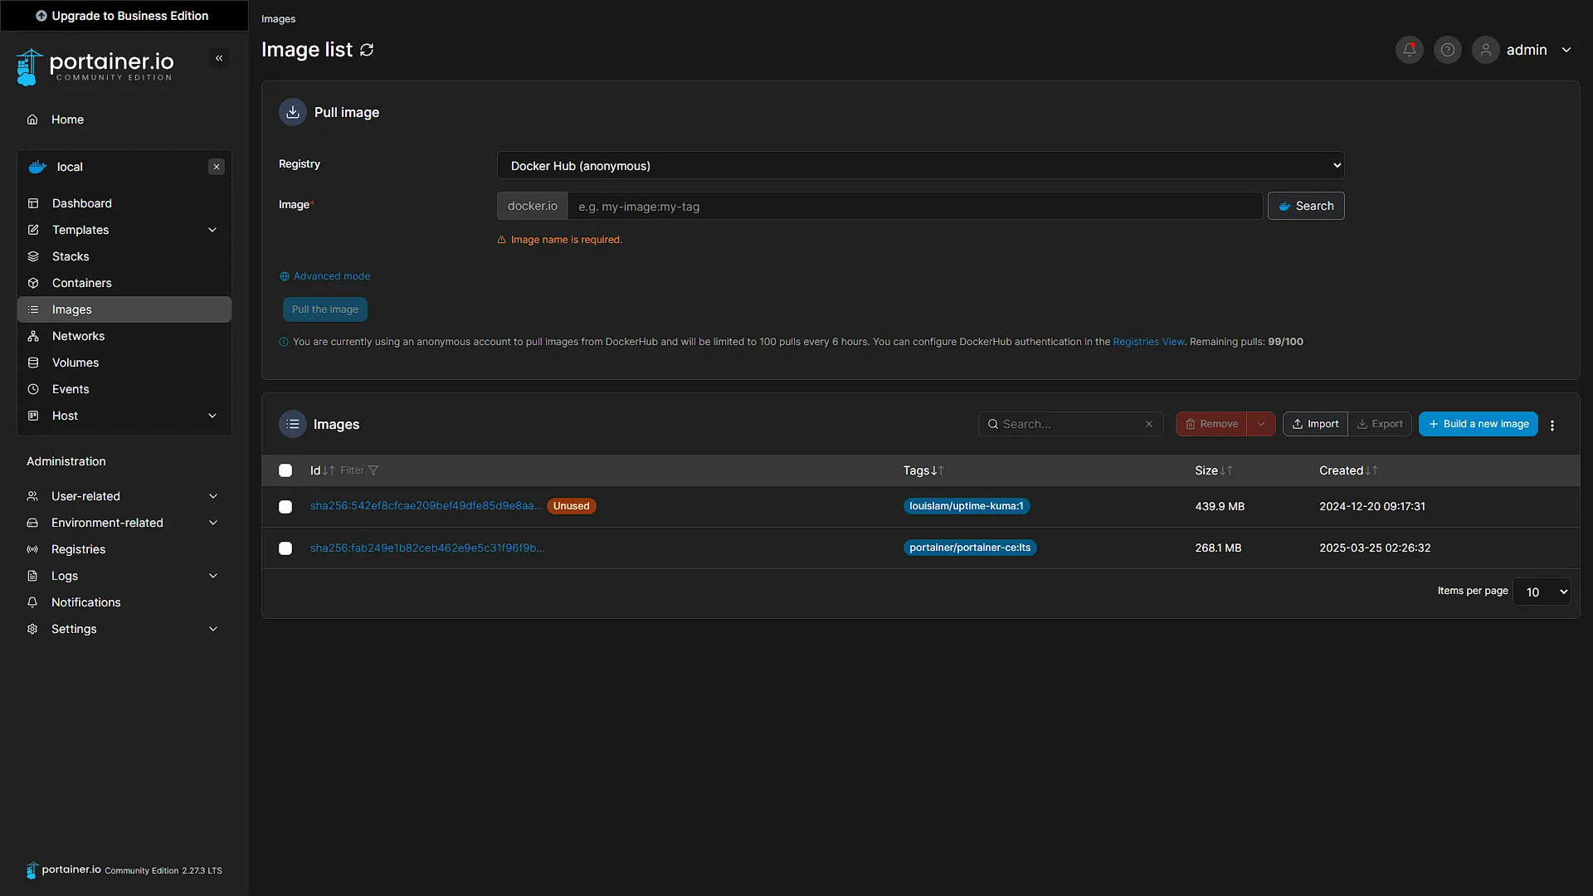Open the notifications bell icon

1410,50
